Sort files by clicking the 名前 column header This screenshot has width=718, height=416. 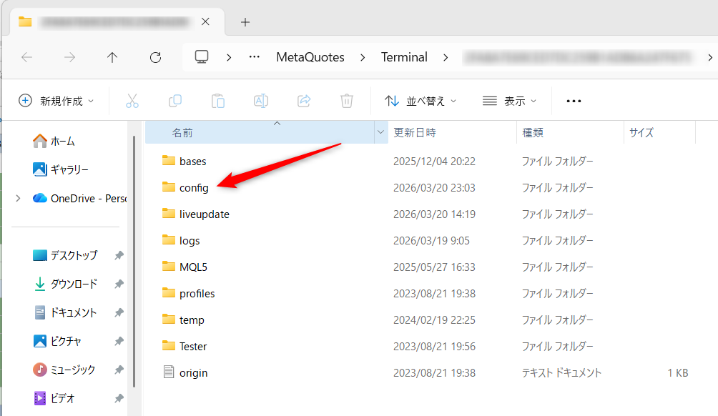point(182,132)
